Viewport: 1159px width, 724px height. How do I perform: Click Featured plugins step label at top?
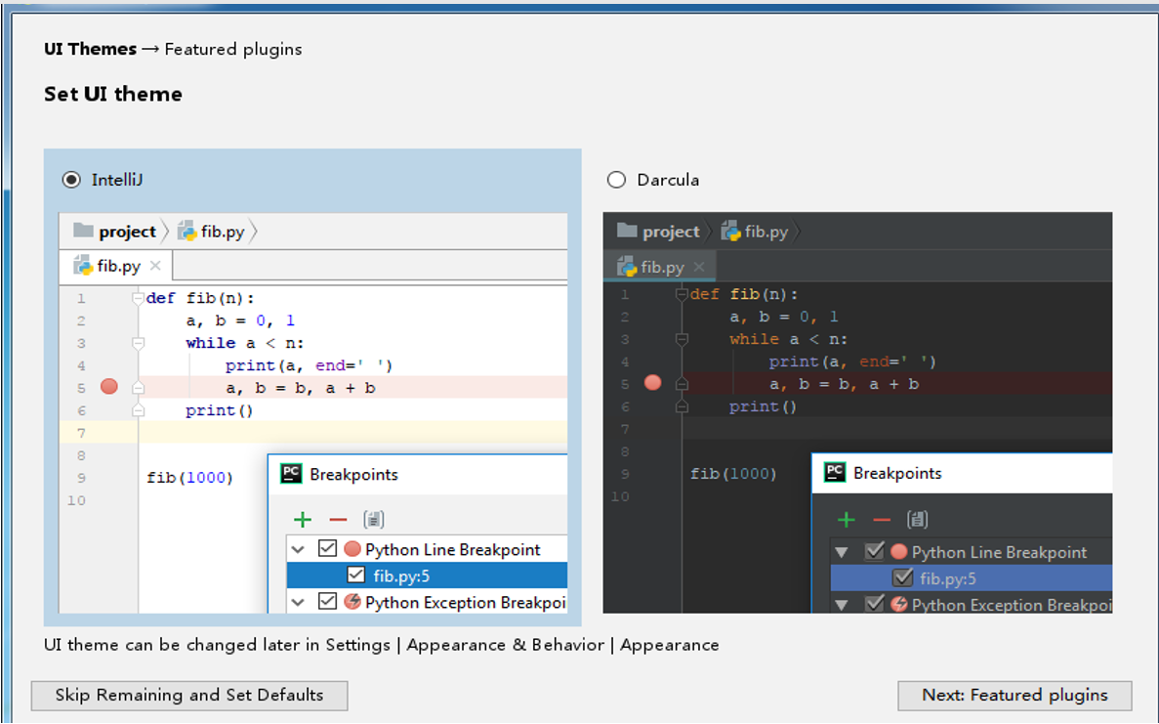pyautogui.click(x=232, y=49)
